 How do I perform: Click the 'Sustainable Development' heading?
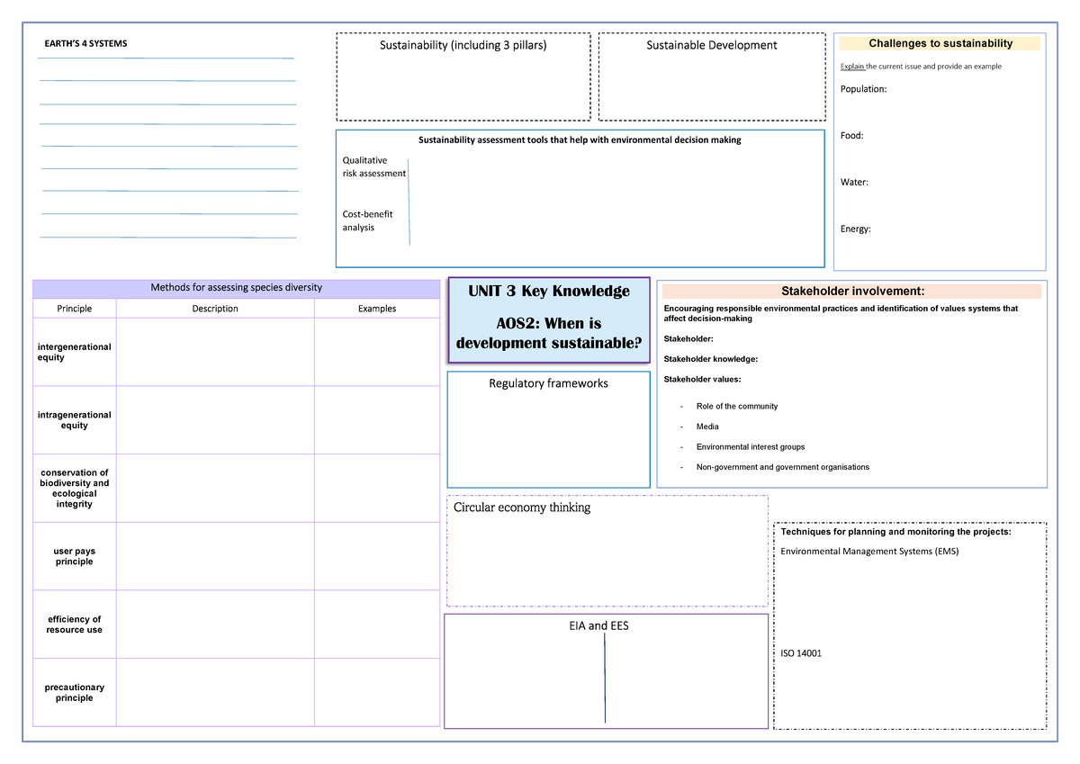pos(712,45)
